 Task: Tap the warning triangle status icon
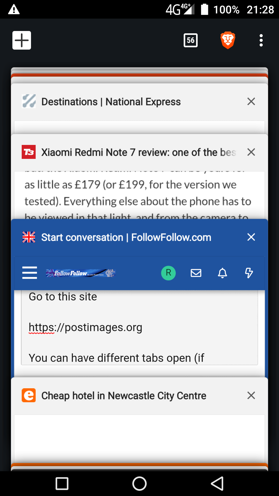tap(14, 10)
